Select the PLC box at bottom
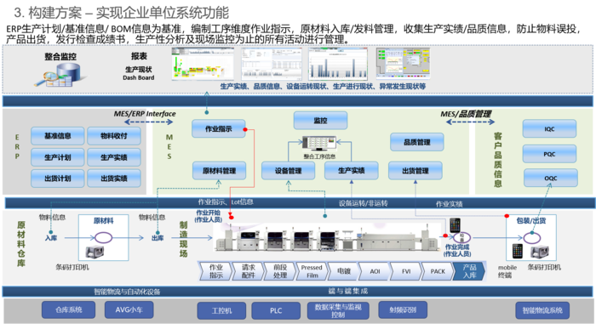 276,311
